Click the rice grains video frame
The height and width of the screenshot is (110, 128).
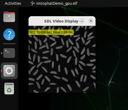[62, 59]
